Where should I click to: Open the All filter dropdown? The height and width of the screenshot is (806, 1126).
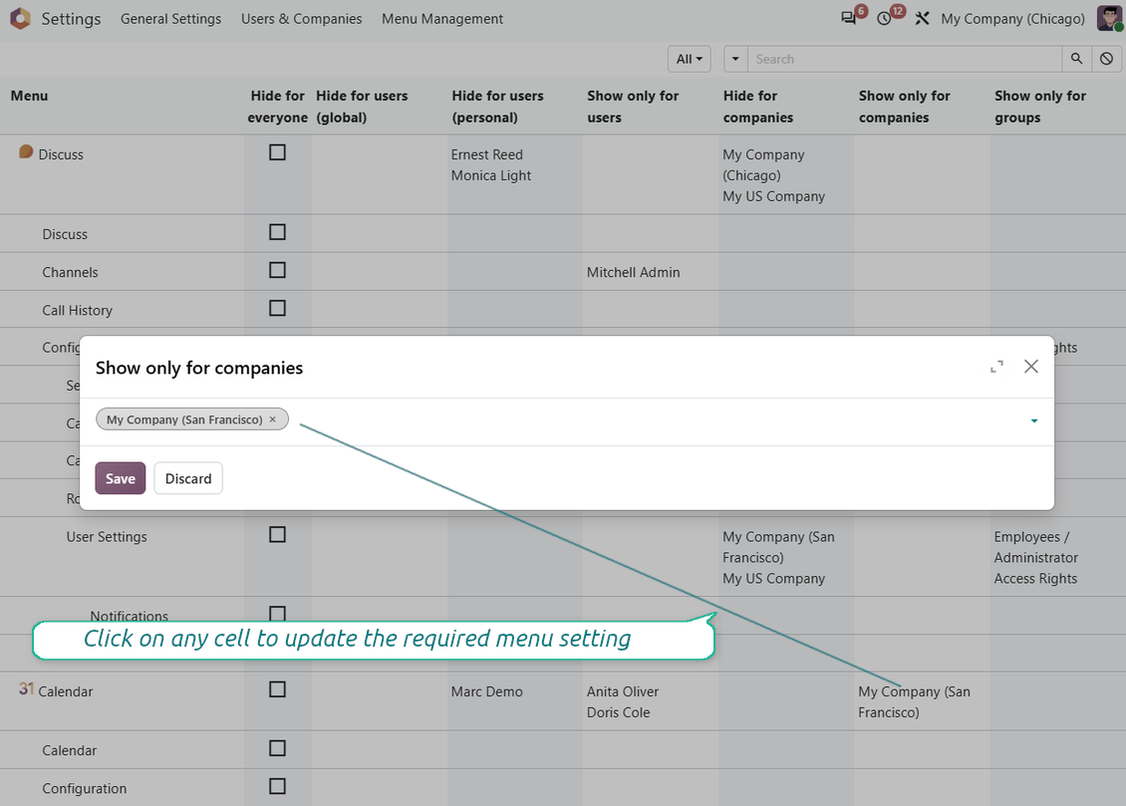click(690, 59)
